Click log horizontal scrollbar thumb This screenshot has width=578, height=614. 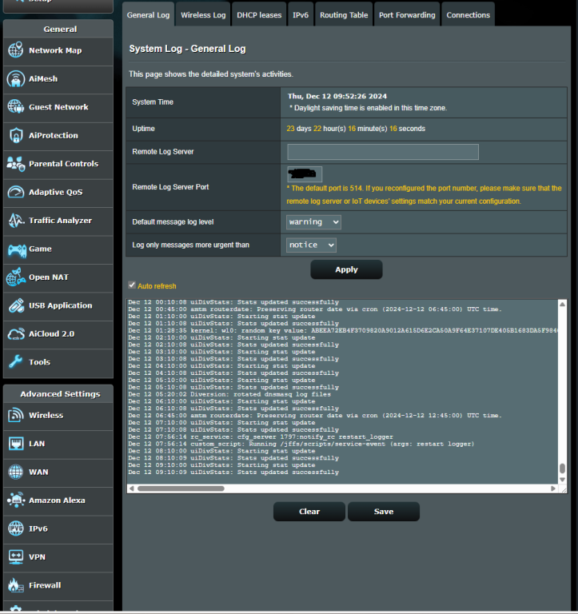(x=181, y=488)
